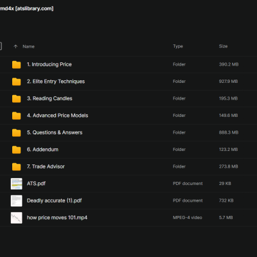
Task: Click the Folder type for 6. Addendum
Action: pos(179,150)
